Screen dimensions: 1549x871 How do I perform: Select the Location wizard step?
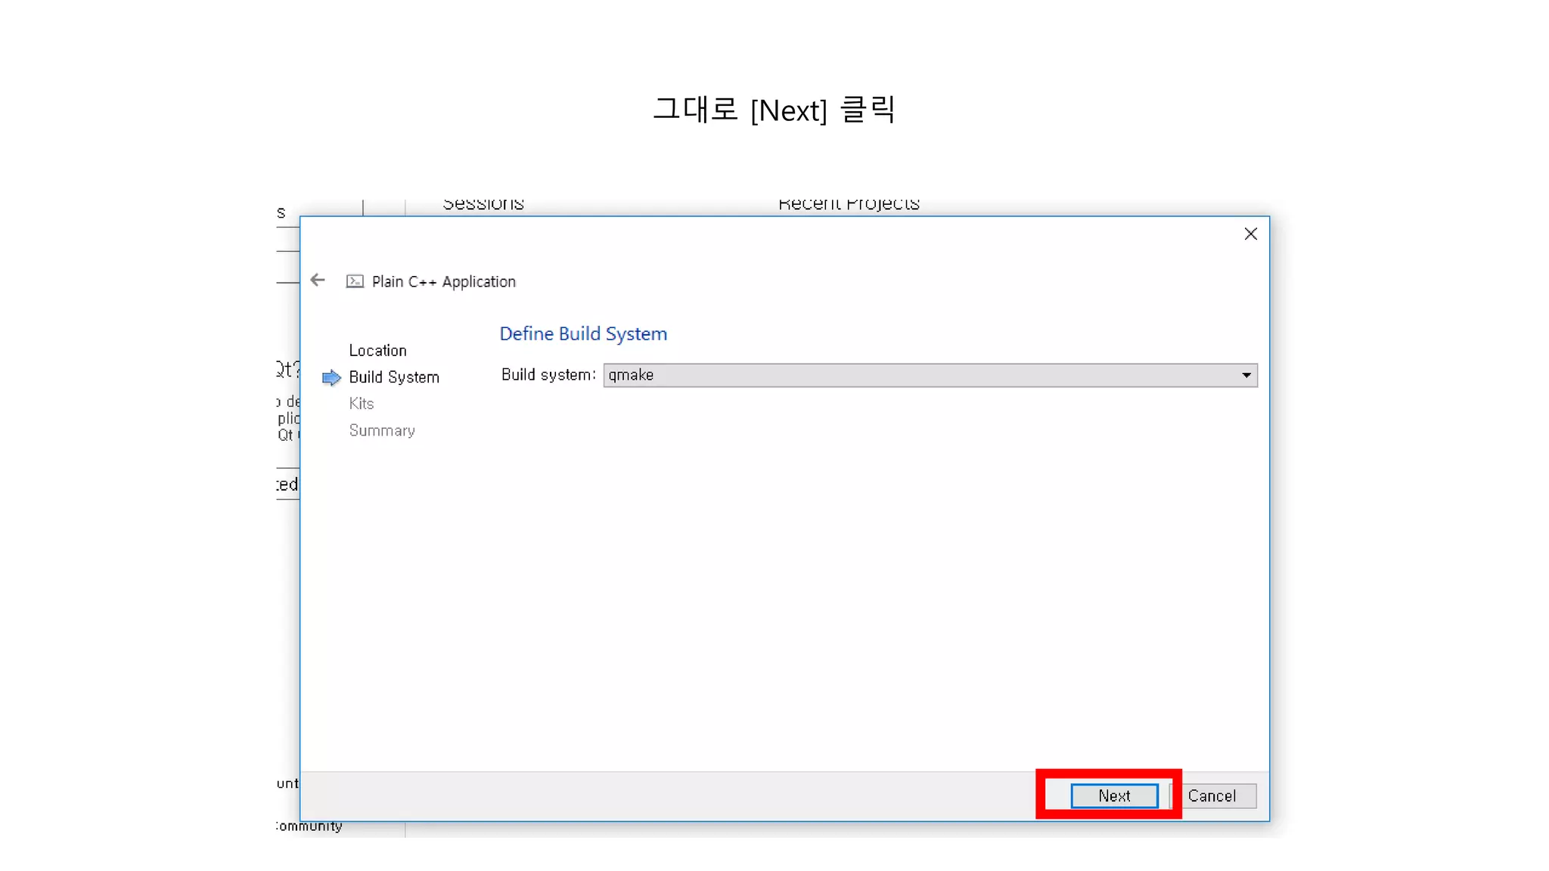point(377,351)
